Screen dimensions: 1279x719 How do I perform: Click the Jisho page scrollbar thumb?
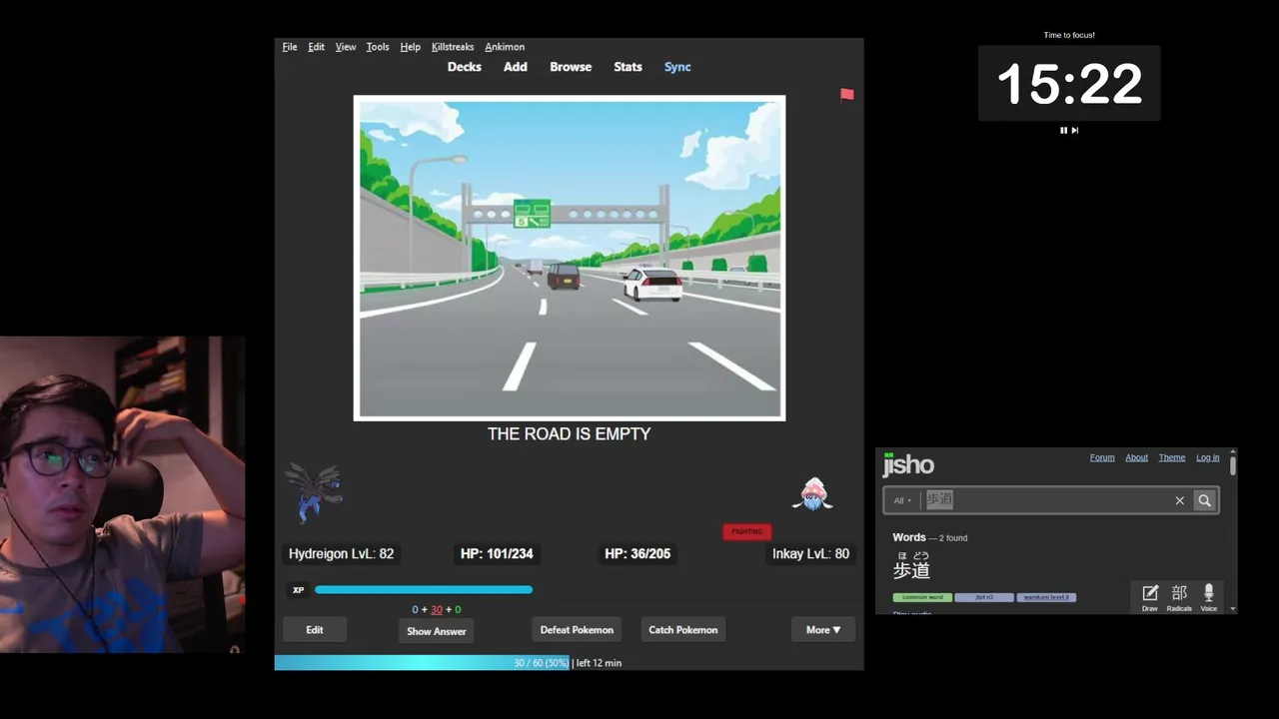click(x=1233, y=465)
